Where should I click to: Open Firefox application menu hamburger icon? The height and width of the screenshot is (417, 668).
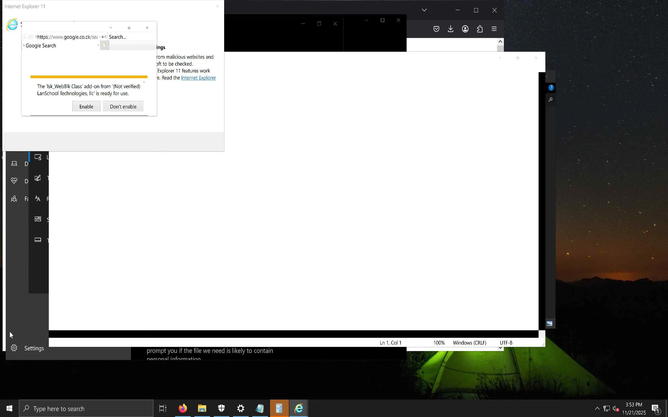494,29
